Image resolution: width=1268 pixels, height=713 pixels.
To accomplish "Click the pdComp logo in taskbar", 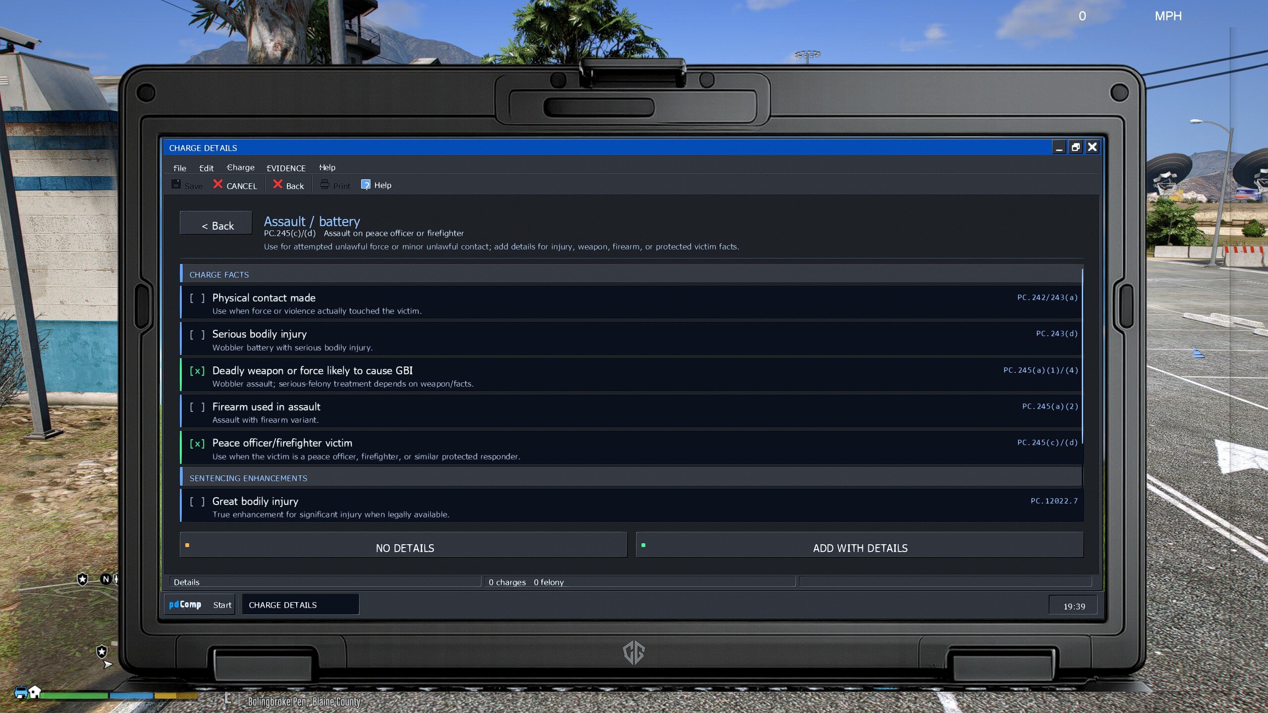I will pos(185,605).
